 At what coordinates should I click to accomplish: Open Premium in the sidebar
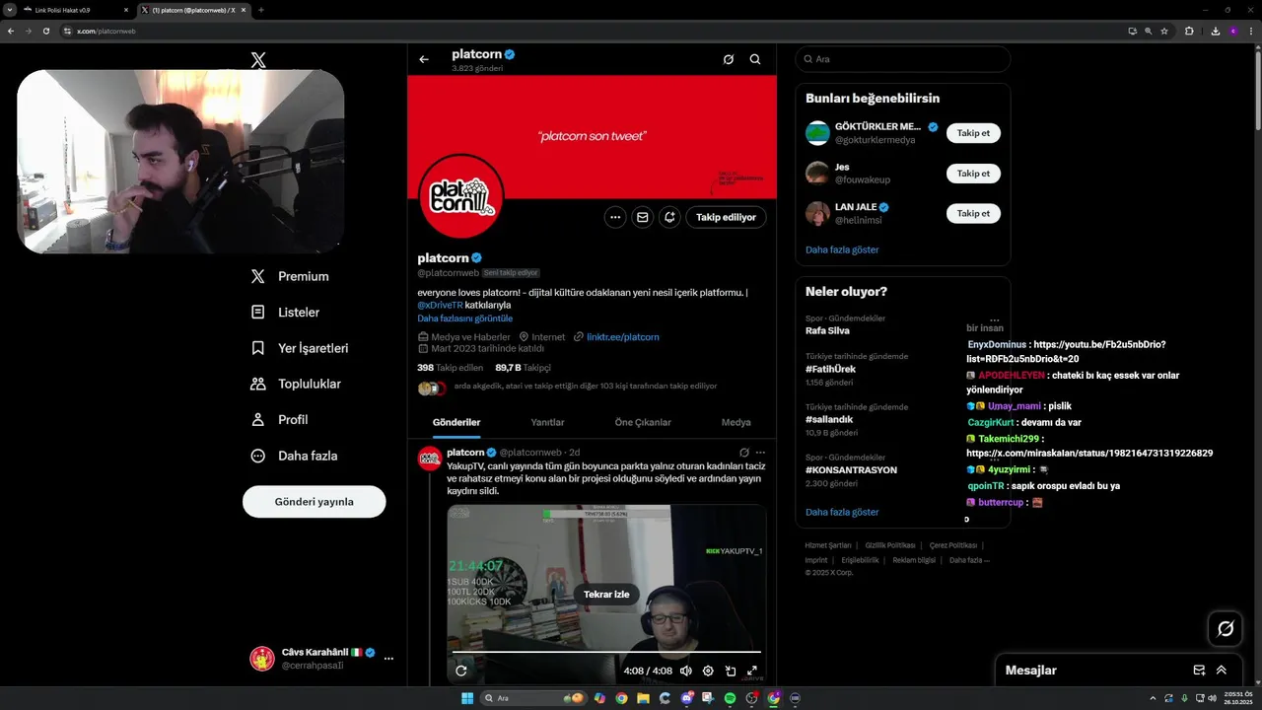click(x=290, y=276)
